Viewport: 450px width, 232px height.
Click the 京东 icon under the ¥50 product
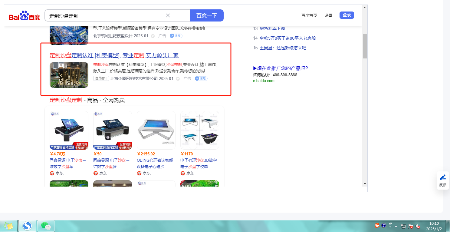coord(96,173)
